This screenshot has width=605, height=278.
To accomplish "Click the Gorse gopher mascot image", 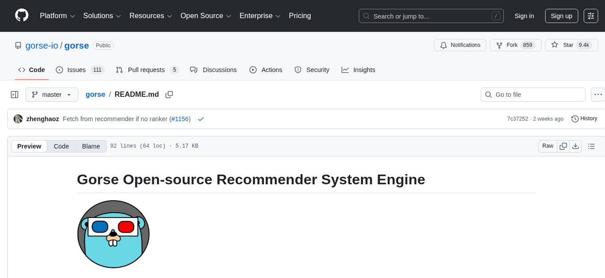I will (x=113, y=234).
